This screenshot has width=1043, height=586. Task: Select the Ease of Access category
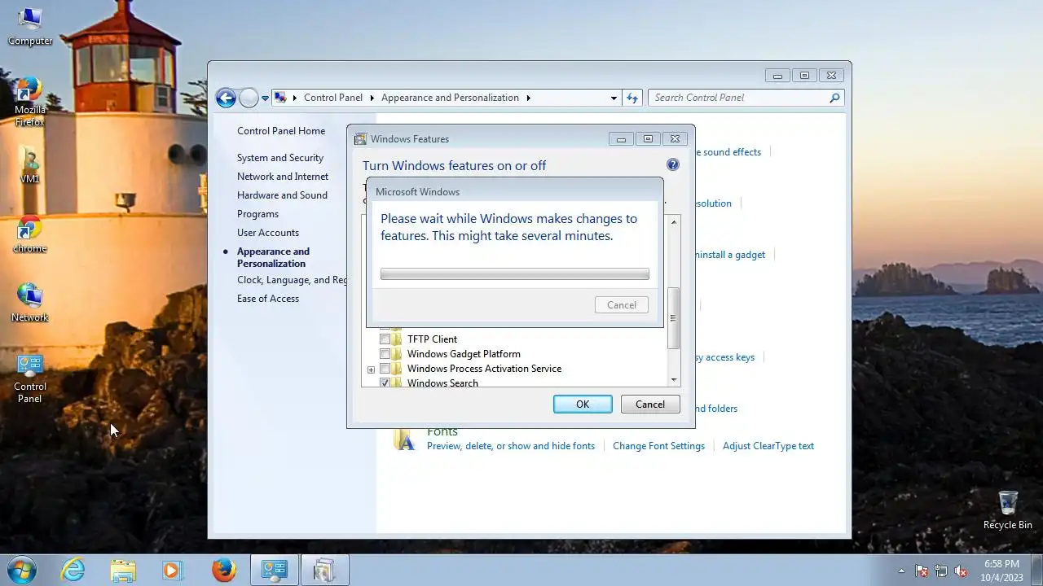coord(268,299)
